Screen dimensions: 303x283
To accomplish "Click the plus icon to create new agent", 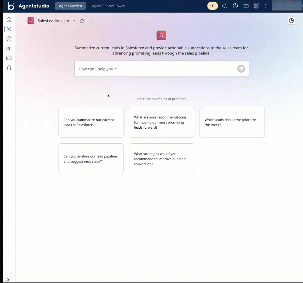I will (9, 39).
